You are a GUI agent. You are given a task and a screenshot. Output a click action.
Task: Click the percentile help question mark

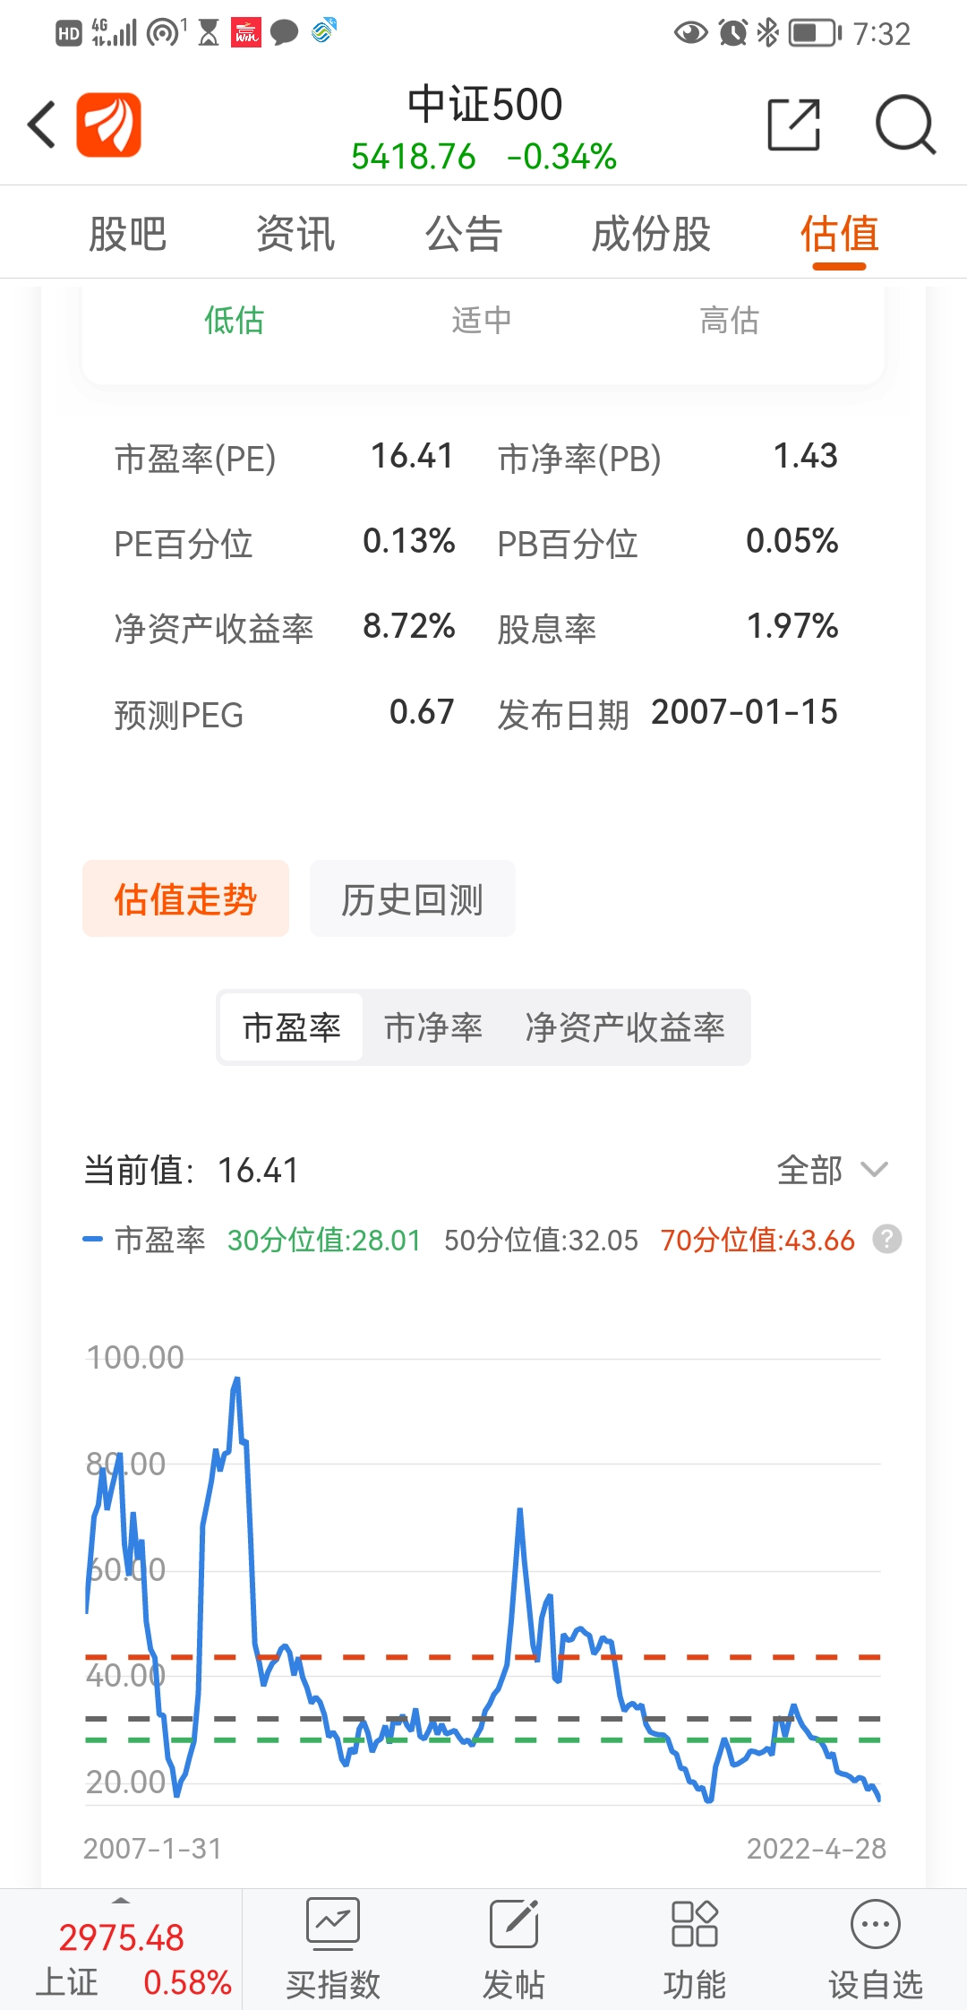(886, 1240)
